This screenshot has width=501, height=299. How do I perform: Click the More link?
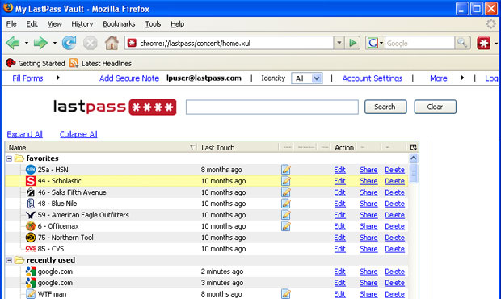438,78
